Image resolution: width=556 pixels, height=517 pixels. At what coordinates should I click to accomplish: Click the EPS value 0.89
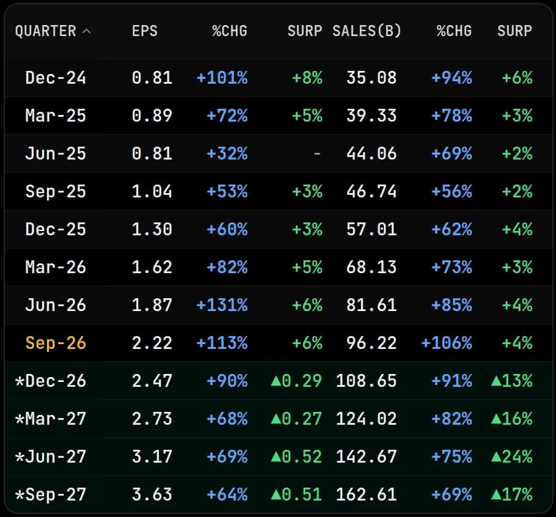pyautogui.click(x=152, y=116)
